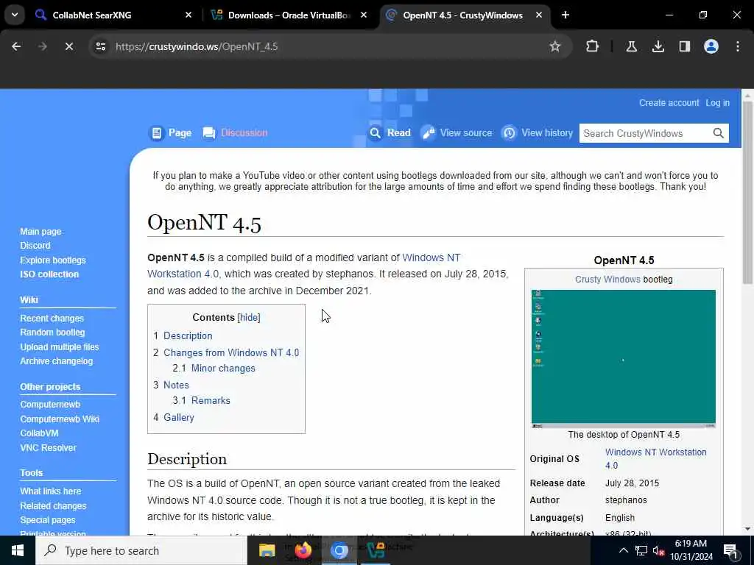Bookmark this page with the star icon
Viewport: 754px width, 565px height.
[555, 46]
